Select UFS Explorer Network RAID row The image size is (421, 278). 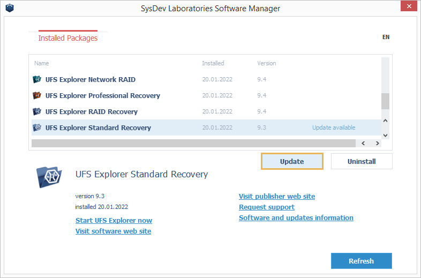pos(206,79)
